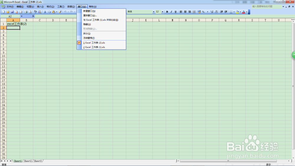Open the Toolbar Options arrow at the toolbar end
This screenshot has height=166, width=295.
pos(249,12)
